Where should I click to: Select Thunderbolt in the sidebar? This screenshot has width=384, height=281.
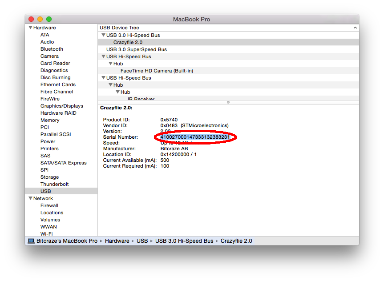click(x=54, y=184)
